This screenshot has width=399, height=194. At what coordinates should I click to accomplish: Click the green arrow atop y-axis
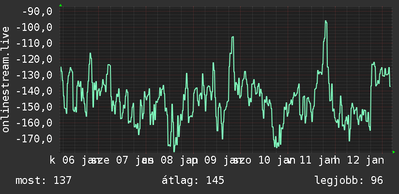click(61, 5)
